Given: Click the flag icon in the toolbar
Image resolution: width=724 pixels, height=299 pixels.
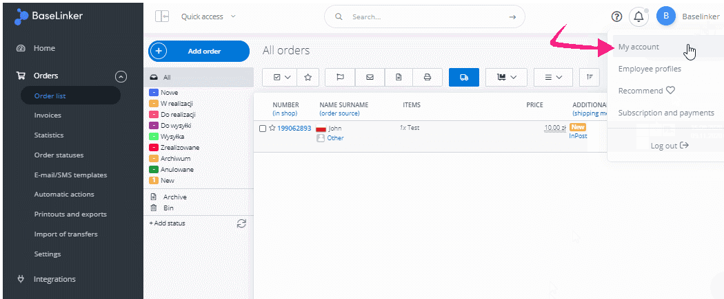Looking at the screenshot, I should pyautogui.click(x=340, y=77).
